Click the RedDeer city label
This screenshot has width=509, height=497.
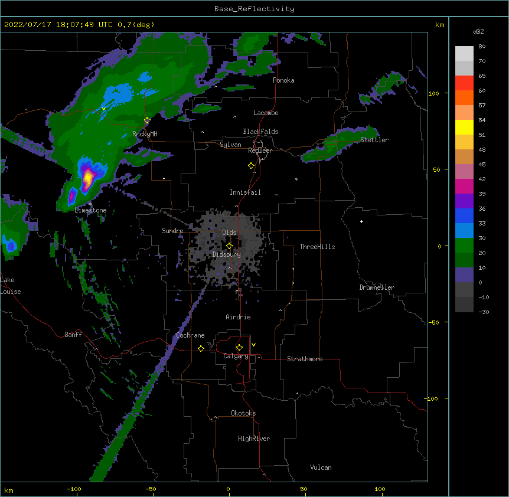[x=260, y=151]
